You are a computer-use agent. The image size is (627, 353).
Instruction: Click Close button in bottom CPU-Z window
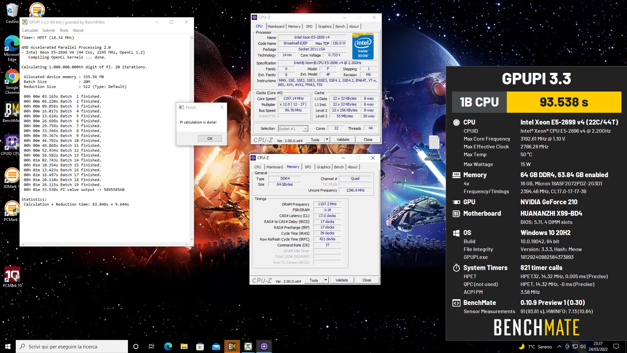click(x=367, y=280)
